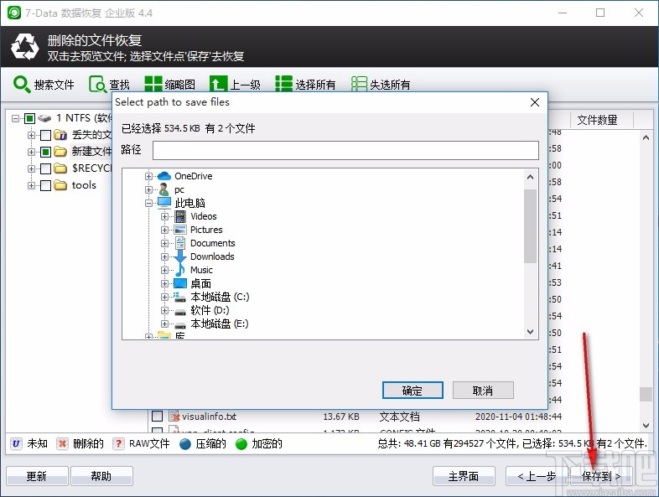Click the 删除的 legend red X icon
Image resolution: width=659 pixels, height=497 pixels.
(62, 443)
